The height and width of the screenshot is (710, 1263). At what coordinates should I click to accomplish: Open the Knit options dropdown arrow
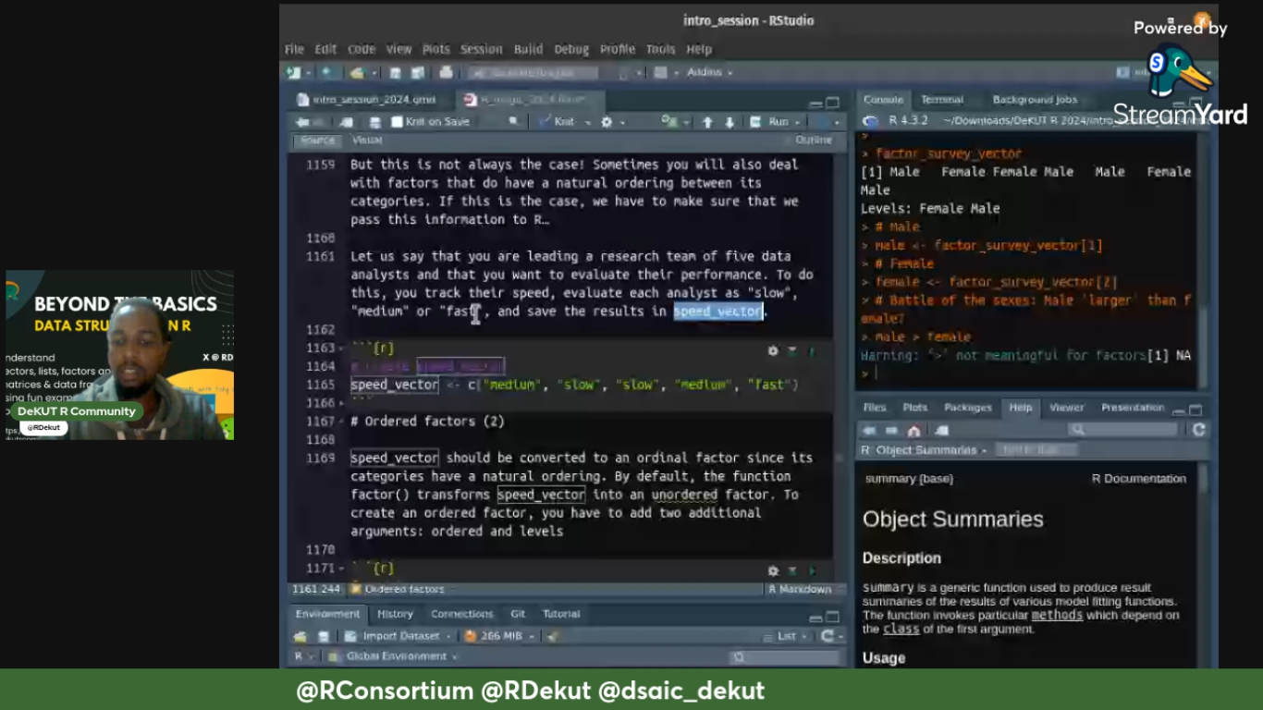tap(586, 121)
